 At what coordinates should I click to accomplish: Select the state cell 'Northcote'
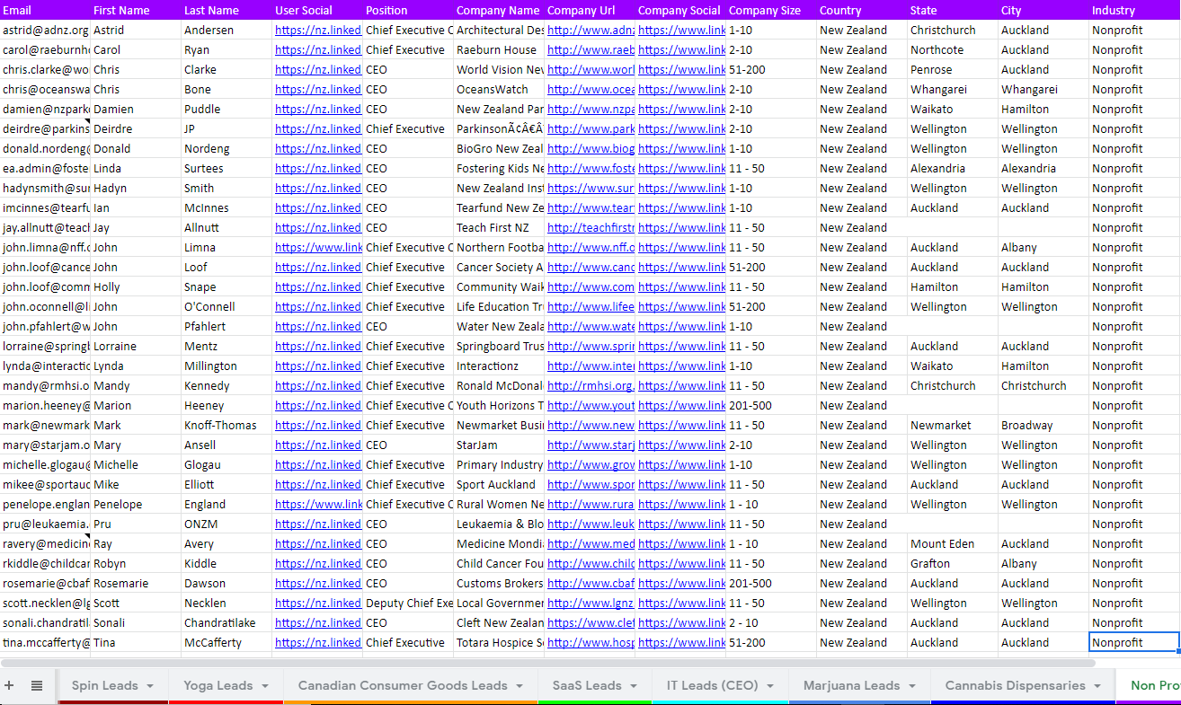pos(953,49)
